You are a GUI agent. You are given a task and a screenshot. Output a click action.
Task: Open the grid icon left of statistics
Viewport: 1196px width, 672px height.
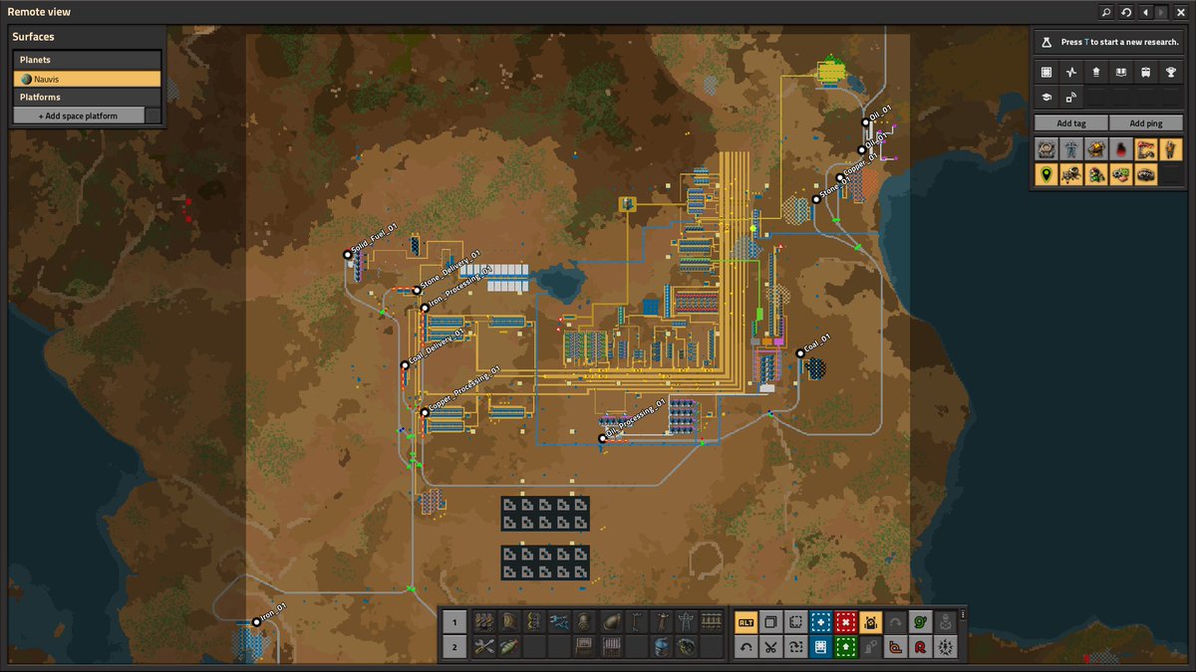[x=1046, y=72]
